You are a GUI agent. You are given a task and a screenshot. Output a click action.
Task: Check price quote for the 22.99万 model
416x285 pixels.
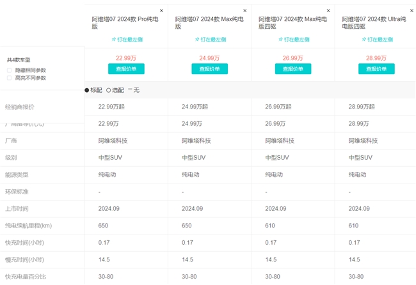click(x=126, y=69)
